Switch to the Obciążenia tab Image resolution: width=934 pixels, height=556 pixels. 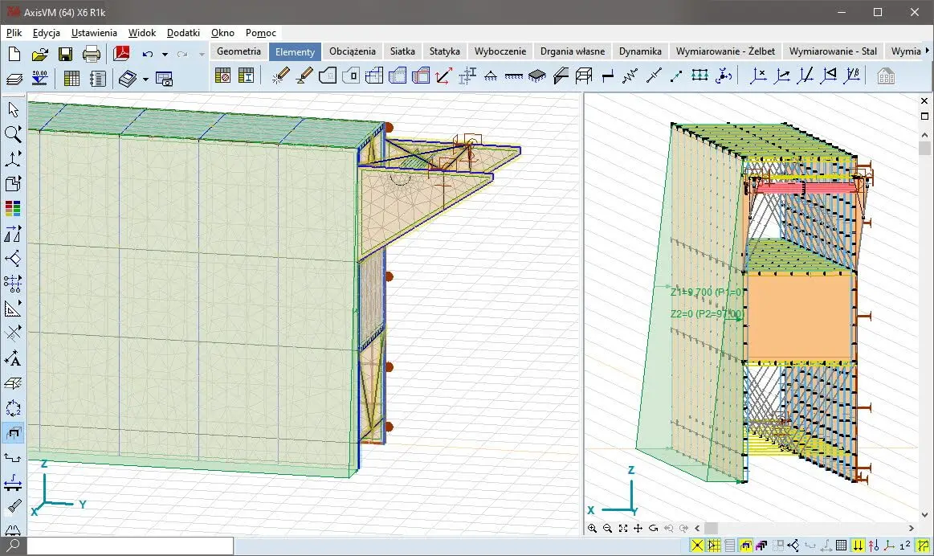coord(352,51)
